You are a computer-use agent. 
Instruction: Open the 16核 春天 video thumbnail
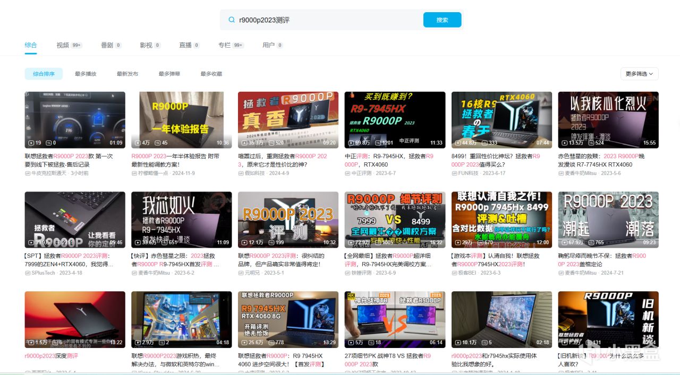[501, 120]
